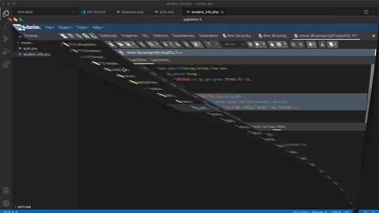The height and width of the screenshot is (213, 379).
Task: Open the connection selector dropdown in pgAdmin
Action: [x=154, y=53]
